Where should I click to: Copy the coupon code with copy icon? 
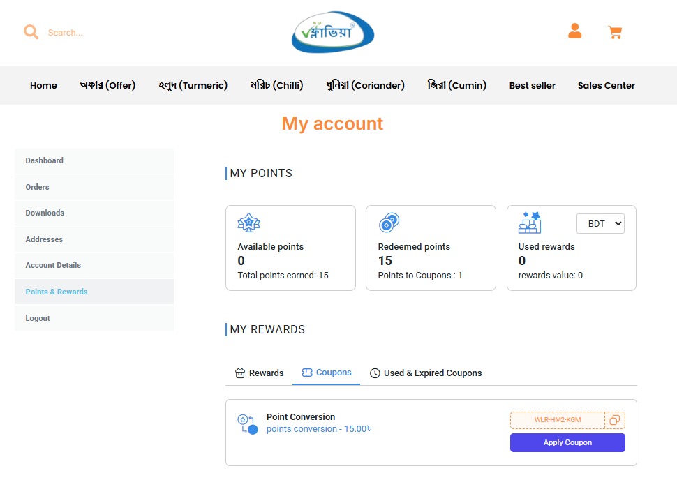[615, 420]
